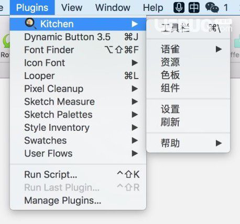Open Manage Plugins... entry

point(78,200)
